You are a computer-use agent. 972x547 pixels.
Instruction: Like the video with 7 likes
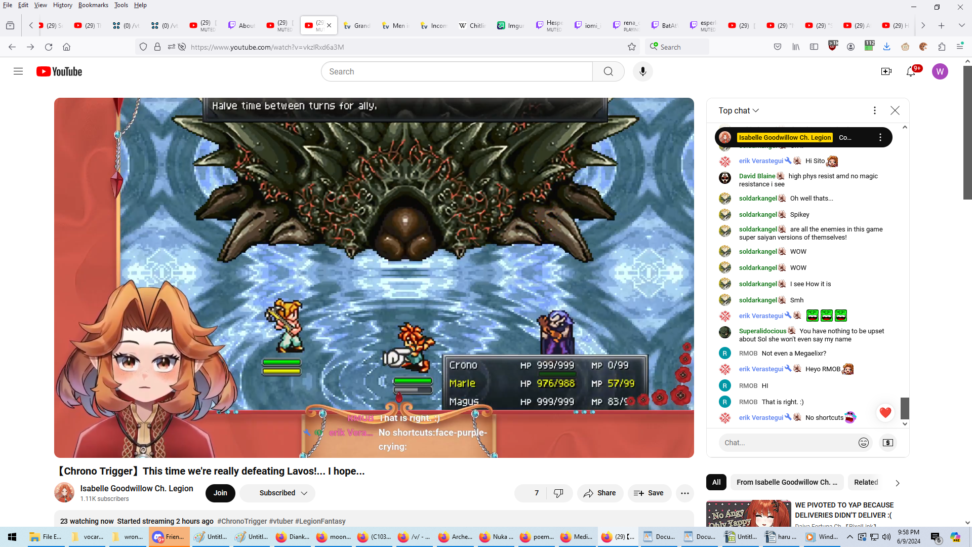click(531, 493)
